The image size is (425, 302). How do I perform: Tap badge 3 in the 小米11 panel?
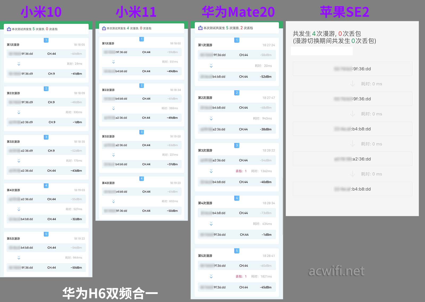pyautogui.click(x=142, y=132)
